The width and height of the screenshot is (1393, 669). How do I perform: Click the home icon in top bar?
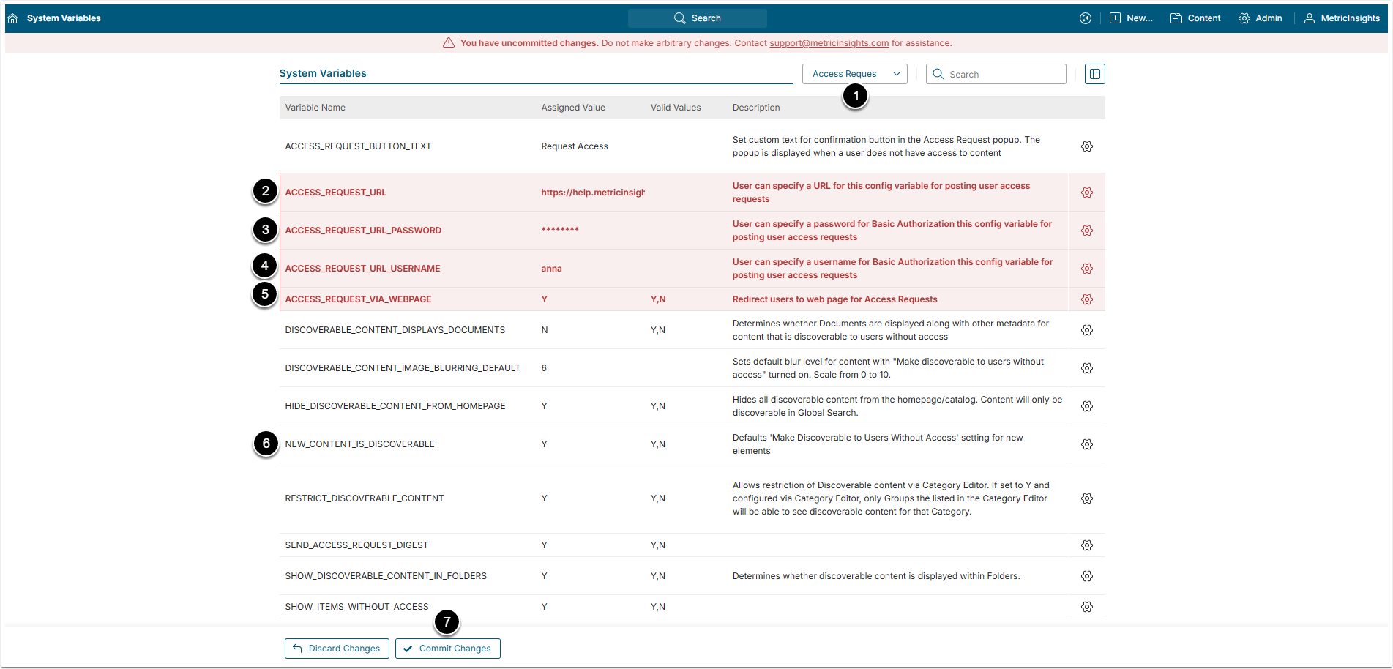coord(12,18)
